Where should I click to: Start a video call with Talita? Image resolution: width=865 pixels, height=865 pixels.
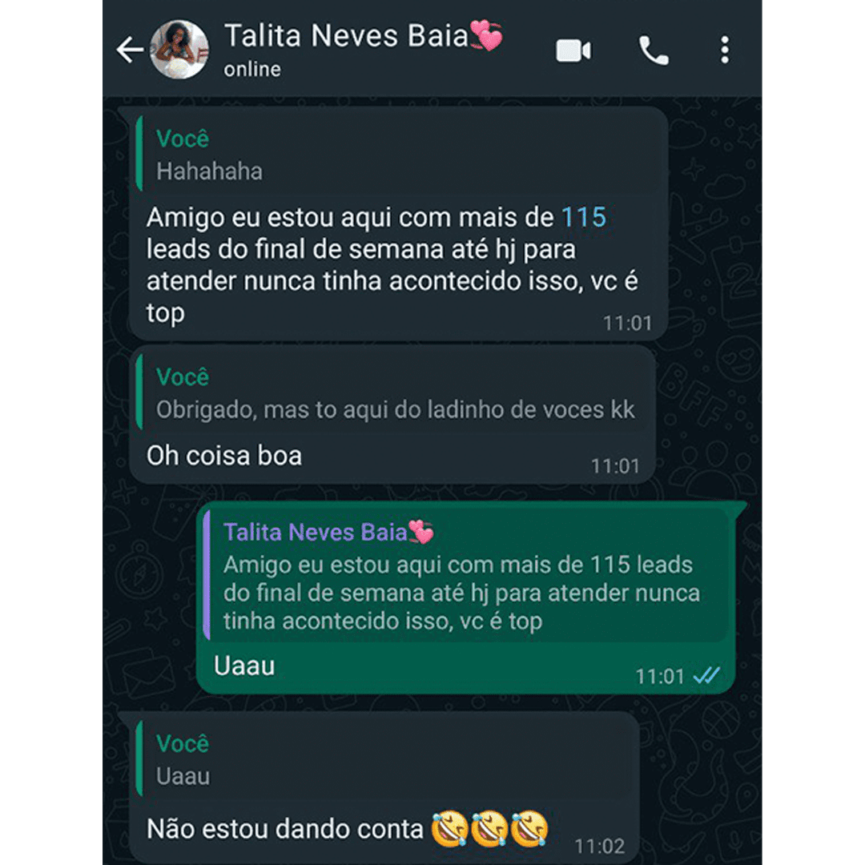(573, 50)
